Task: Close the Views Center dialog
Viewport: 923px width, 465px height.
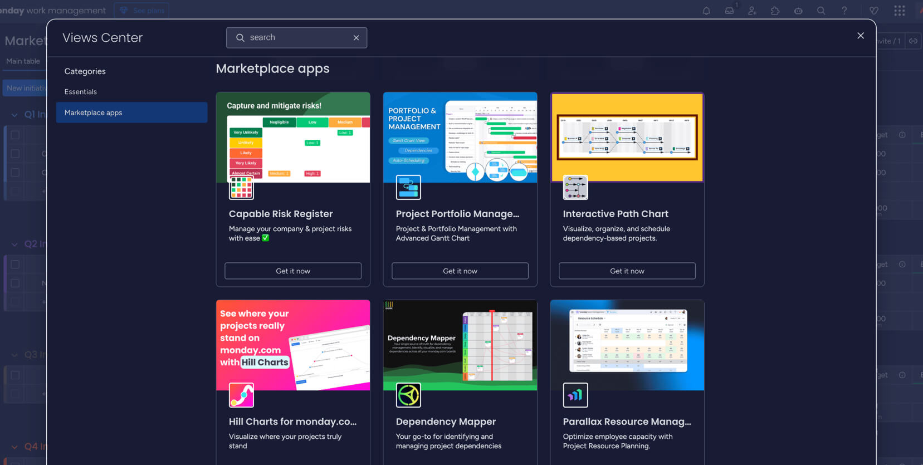Action: click(x=861, y=36)
